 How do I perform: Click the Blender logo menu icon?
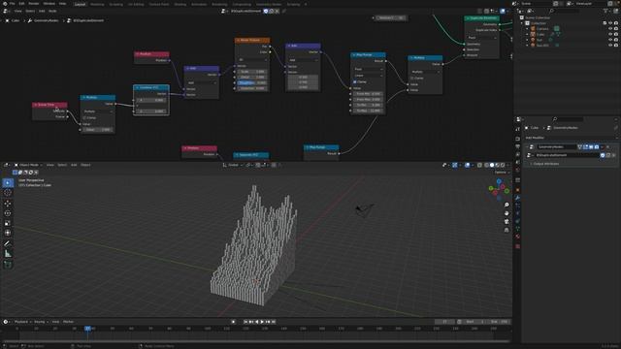5,4
